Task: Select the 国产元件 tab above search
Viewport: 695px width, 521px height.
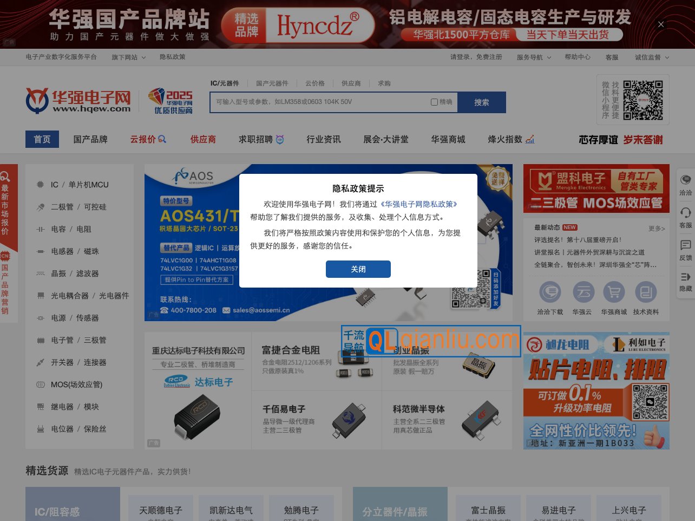Action: pos(272,83)
